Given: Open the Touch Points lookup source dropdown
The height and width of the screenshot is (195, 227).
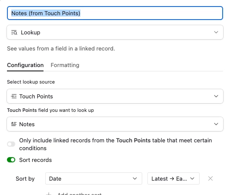Looking at the screenshot, I should 115,96.
